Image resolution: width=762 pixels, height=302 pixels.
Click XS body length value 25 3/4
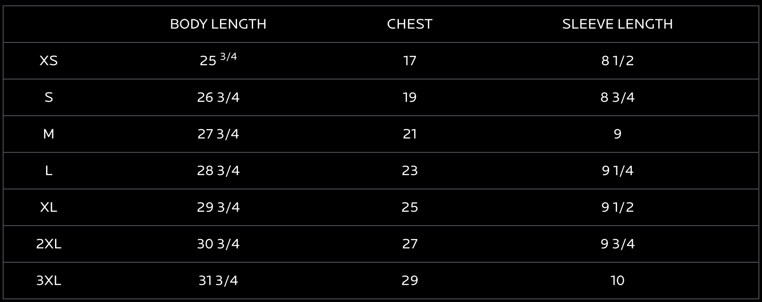pyautogui.click(x=218, y=60)
